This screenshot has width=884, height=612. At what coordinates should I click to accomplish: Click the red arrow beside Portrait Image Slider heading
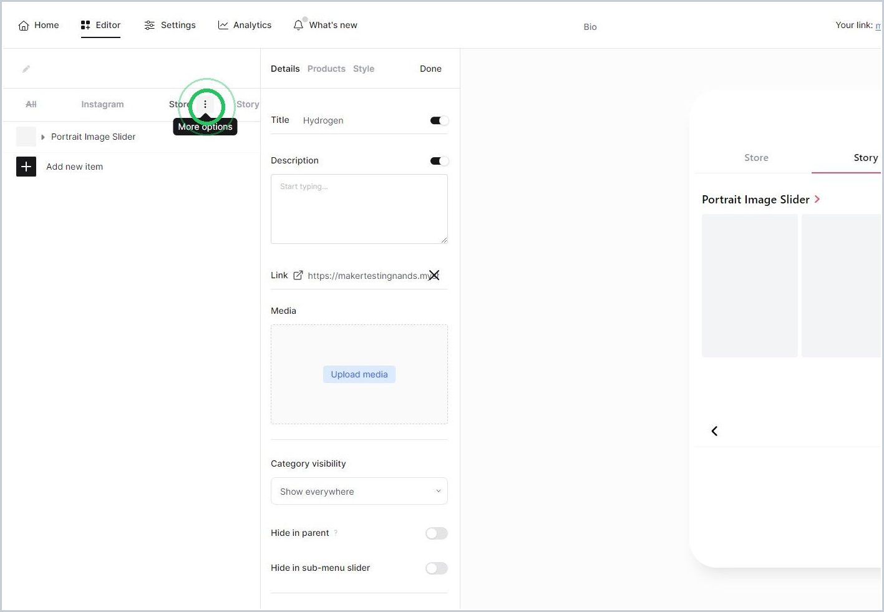click(x=817, y=199)
